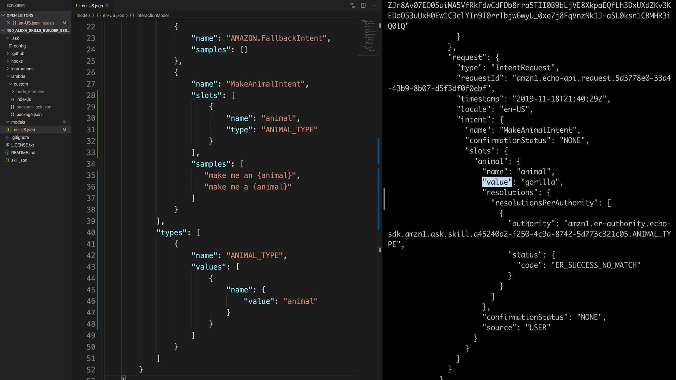Expand the node_modules folder
Image resolution: width=676 pixels, height=380 pixels.
[x=30, y=91]
